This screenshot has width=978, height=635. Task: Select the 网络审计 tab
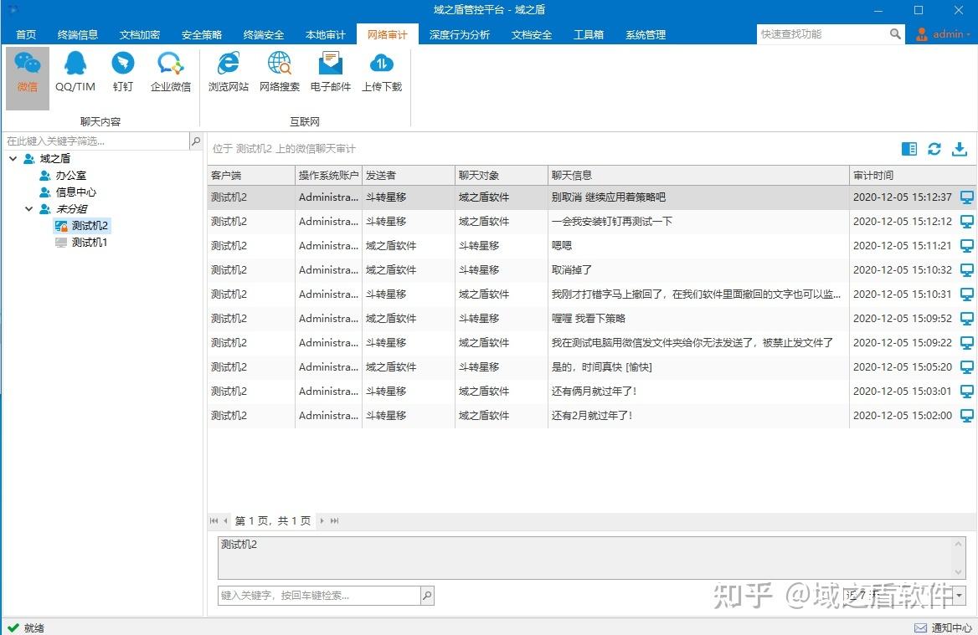[x=388, y=35]
